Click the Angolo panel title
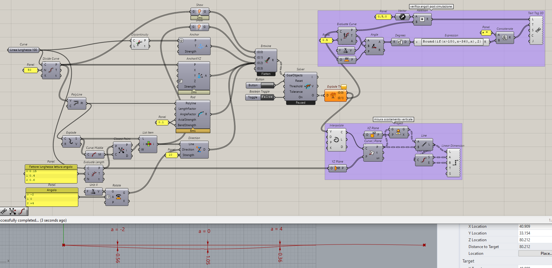Image resolution: width=552 pixels, height=268 pixels. click(x=52, y=190)
